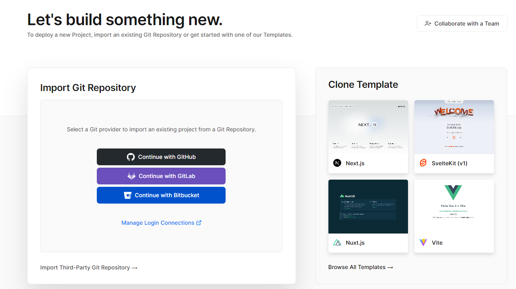Click the Next.js logo icon

click(337, 163)
